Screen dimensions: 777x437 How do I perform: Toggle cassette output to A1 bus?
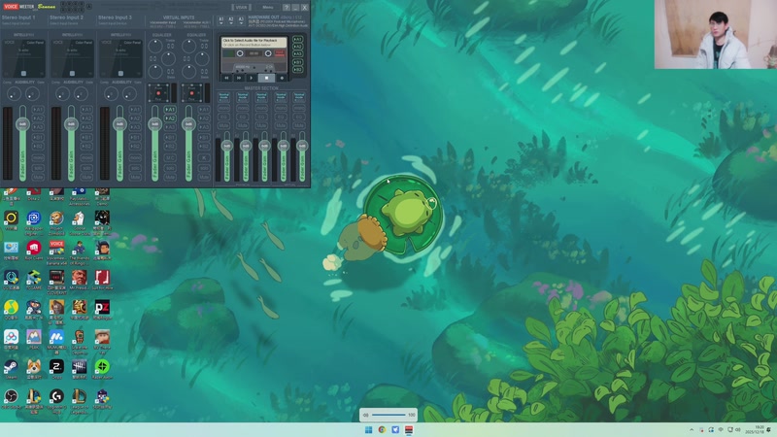tap(298, 39)
